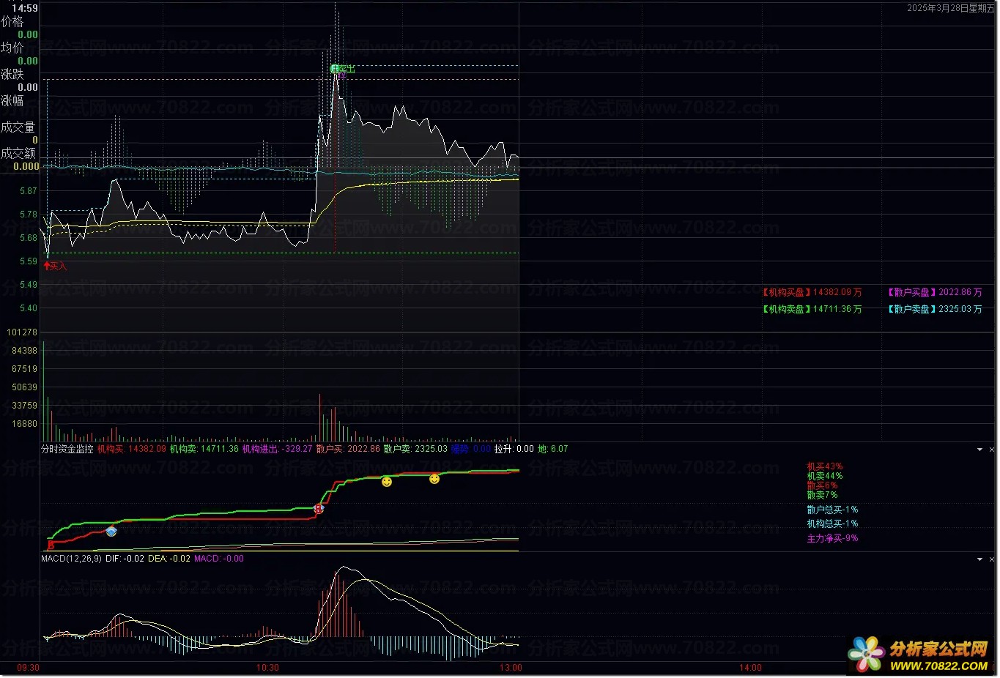The width and height of the screenshot is (1000, 678).
Task: Select the 【散户卖盘】 legend entry
Action: pos(911,309)
